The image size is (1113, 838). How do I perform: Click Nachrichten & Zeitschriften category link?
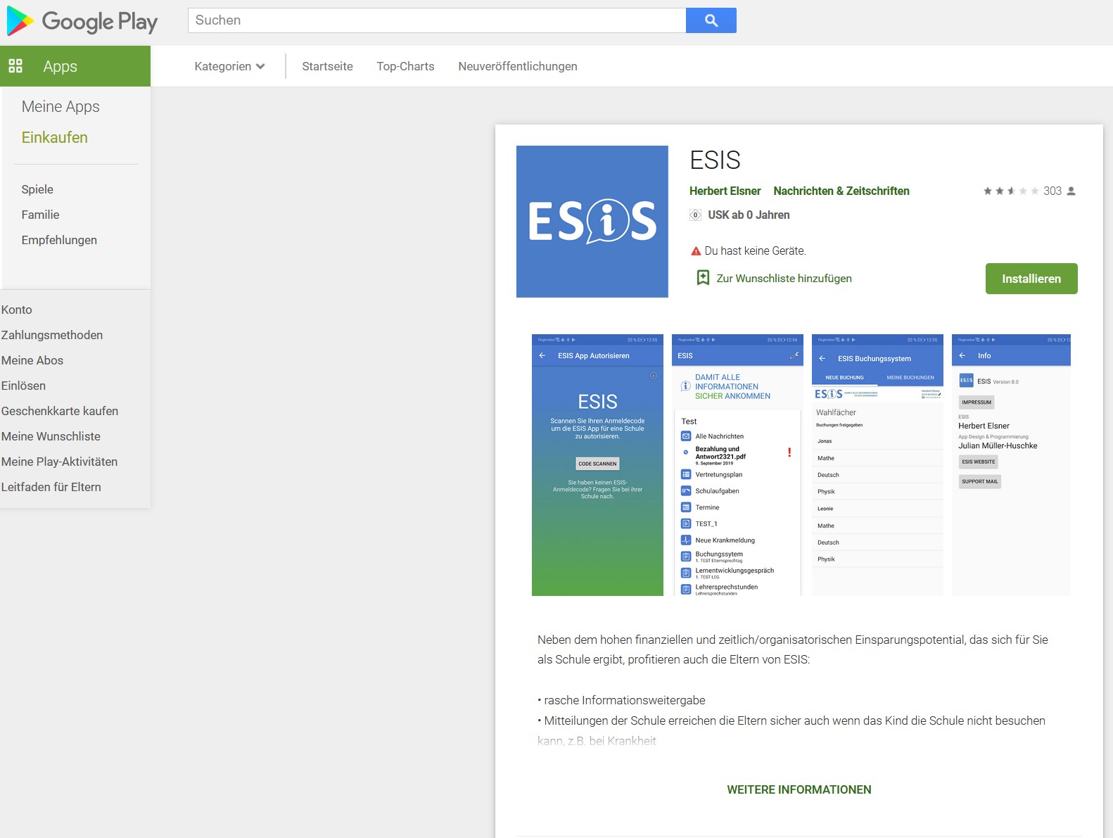point(841,191)
